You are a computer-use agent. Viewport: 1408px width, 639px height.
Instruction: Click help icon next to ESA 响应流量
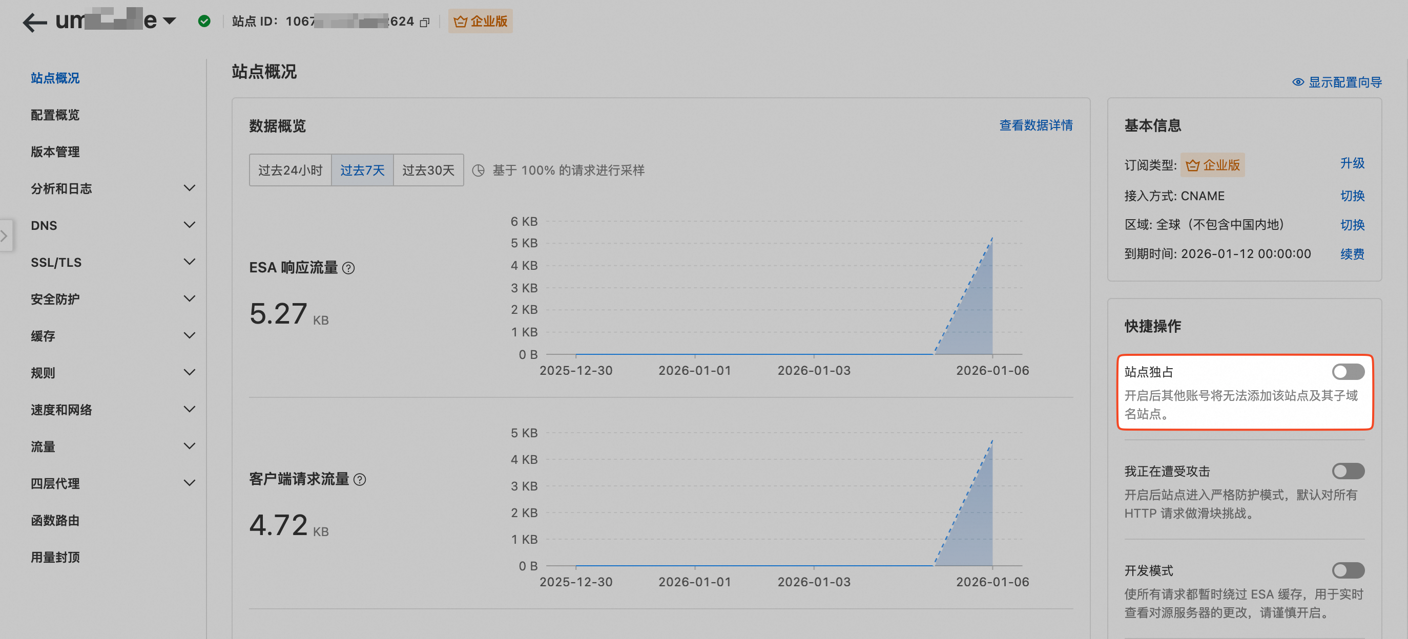click(x=348, y=268)
